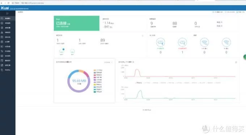The width and height of the screenshot is (246, 135).
Task: Open Flow Control (流控分流) sidebar item
Action: [x=8, y=37]
